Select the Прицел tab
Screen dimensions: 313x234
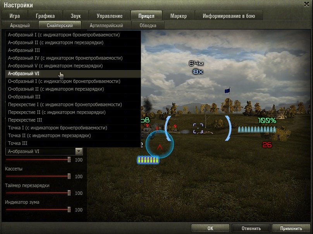tap(146, 16)
